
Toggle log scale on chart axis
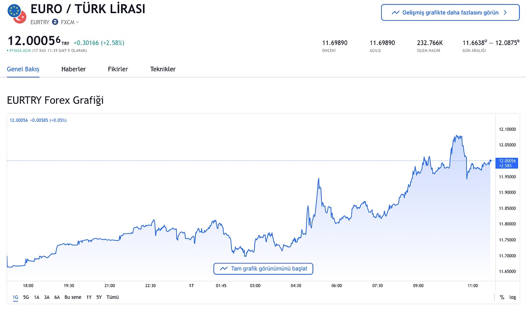pyautogui.click(x=512, y=297)
